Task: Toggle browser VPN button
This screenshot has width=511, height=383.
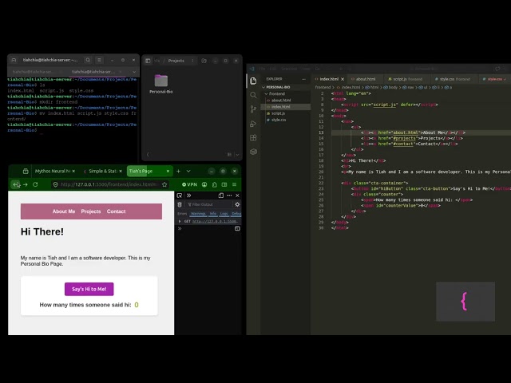Action: (x=190, y=184)
